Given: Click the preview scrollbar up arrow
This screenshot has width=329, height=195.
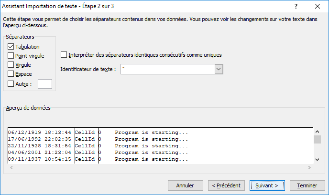Looking at the screenshot, I should tap(317, 131).
